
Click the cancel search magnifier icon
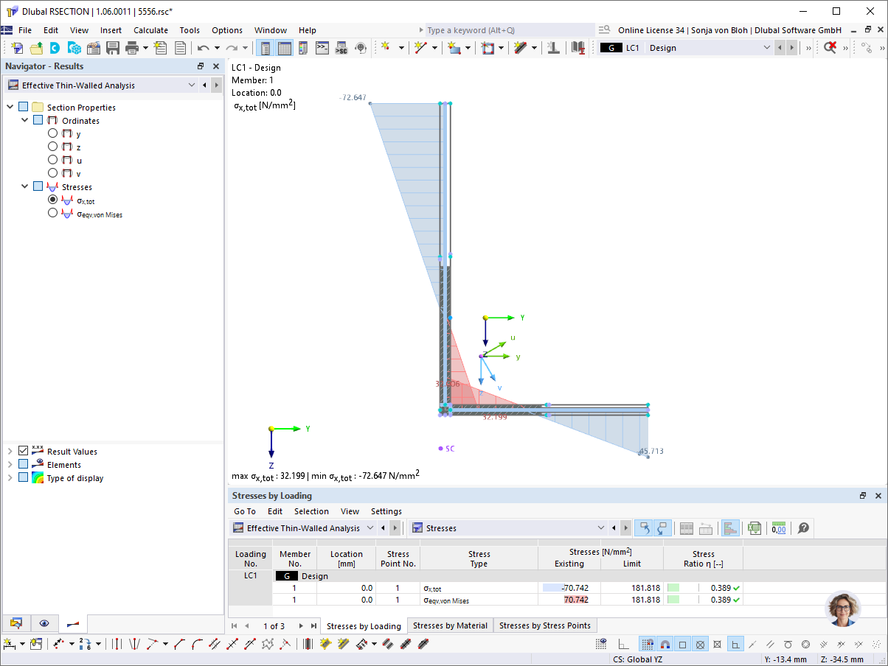(x=830, y=48)
